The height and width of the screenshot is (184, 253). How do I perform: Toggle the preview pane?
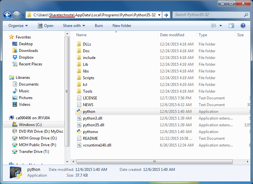pos(231,26)
